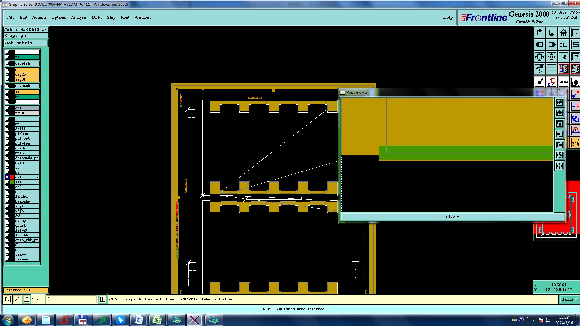The image size is (580, 326).
Task: Open the tools wrench and palette icon
Action: [540, 69]
